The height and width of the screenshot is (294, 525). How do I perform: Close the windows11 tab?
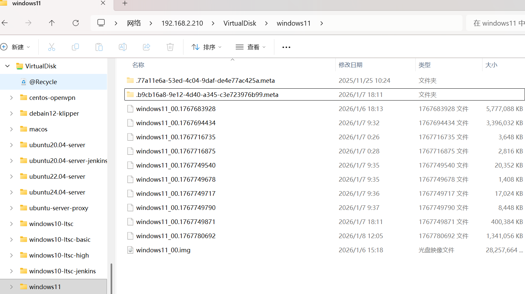pyautogui.click(x=103, y=3)
